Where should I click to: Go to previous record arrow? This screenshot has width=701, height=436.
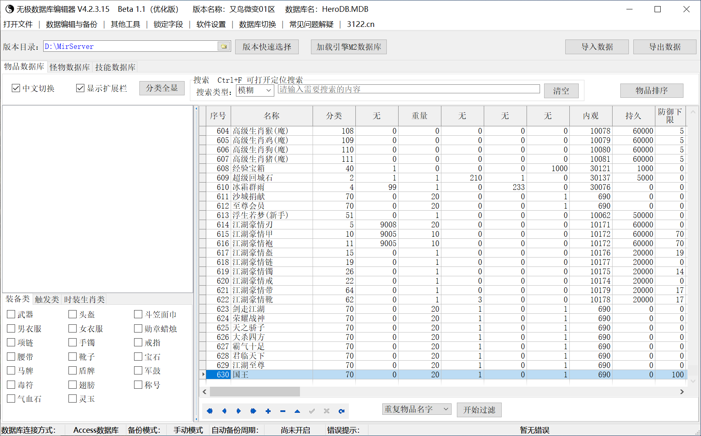tap(224, 411)
